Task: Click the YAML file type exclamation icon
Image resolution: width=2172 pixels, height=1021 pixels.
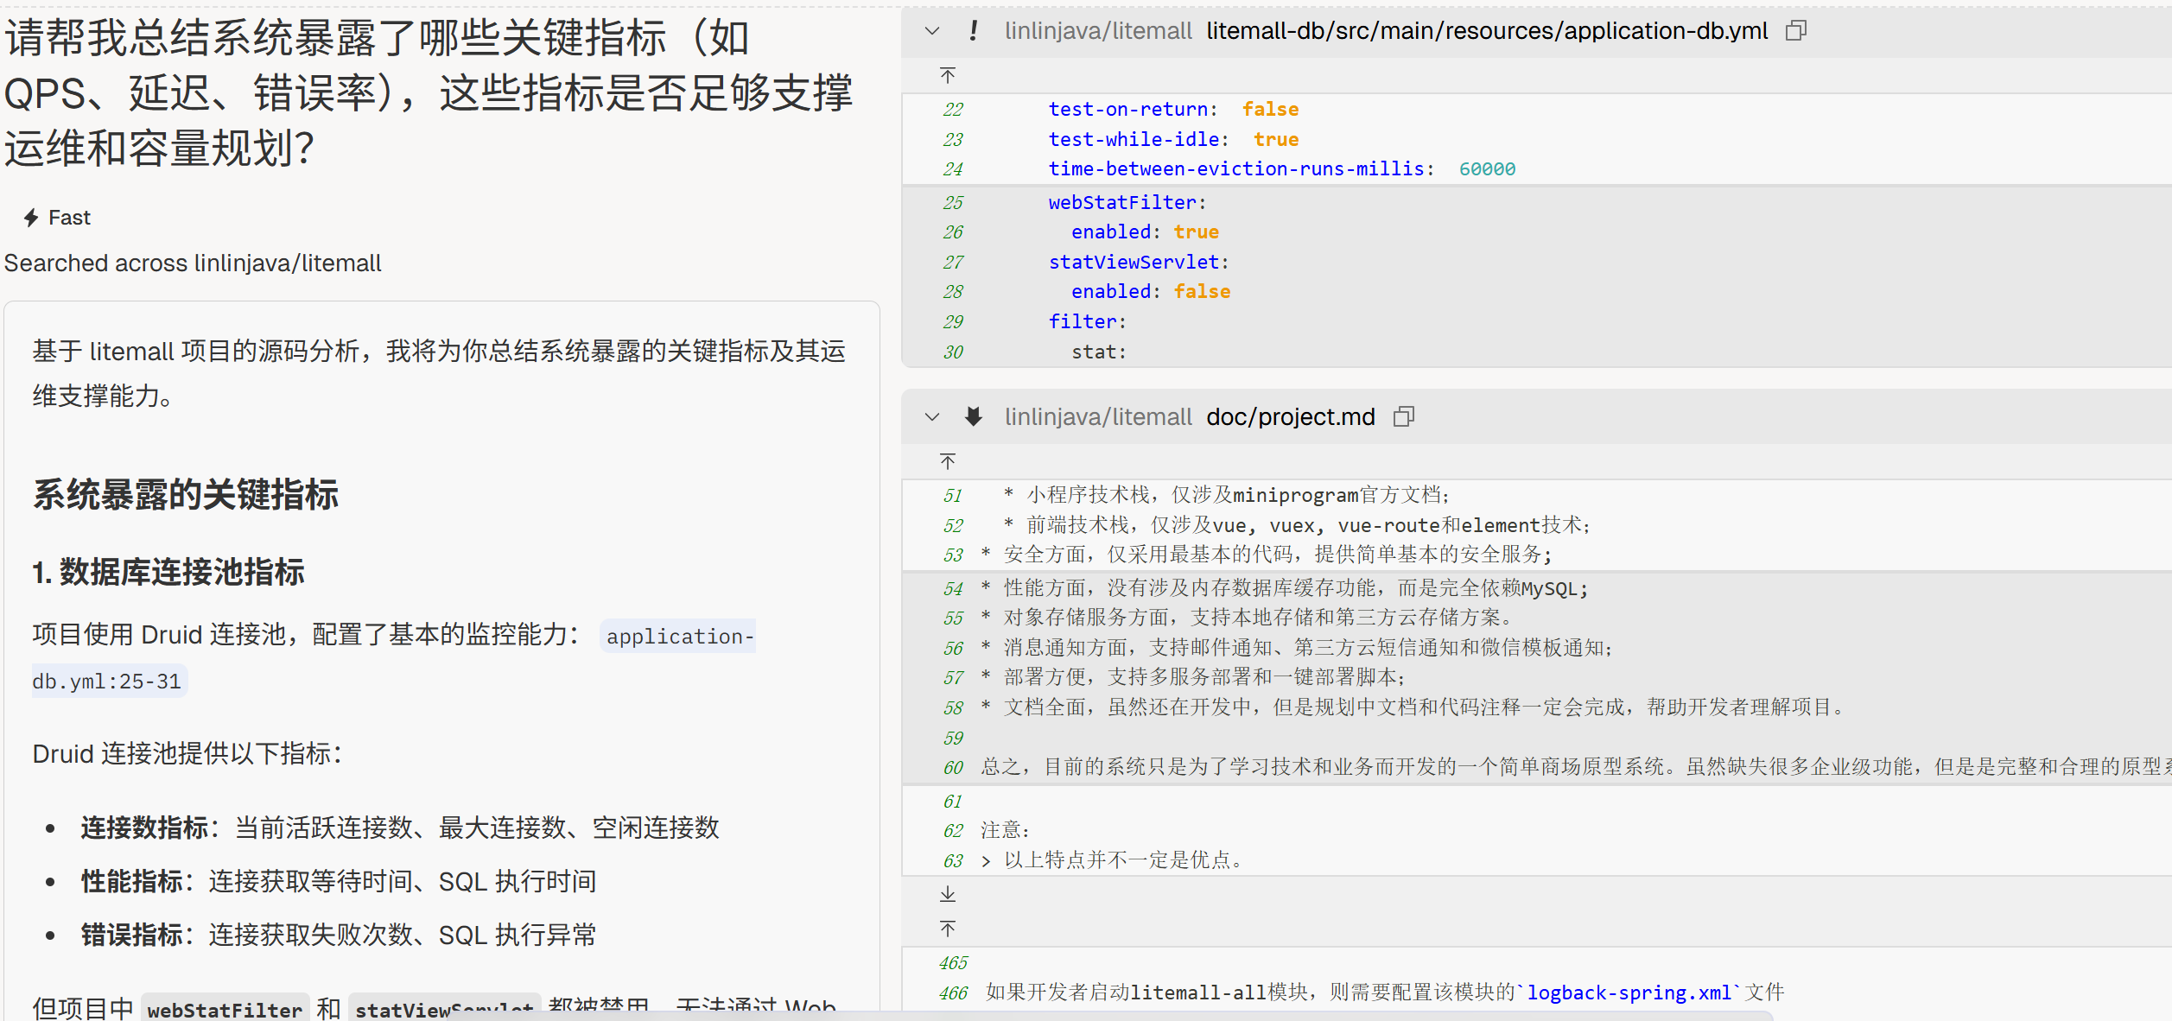Action: (x=974, y=31)
